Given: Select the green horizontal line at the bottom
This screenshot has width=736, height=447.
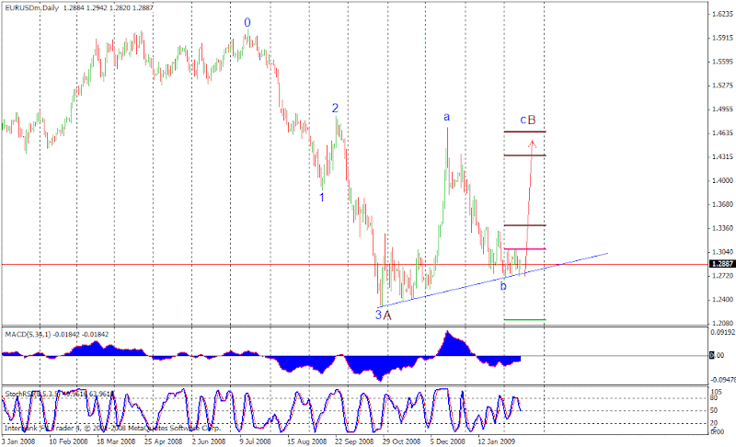Looking at the screenshot, I should click(x=524, y=320).
